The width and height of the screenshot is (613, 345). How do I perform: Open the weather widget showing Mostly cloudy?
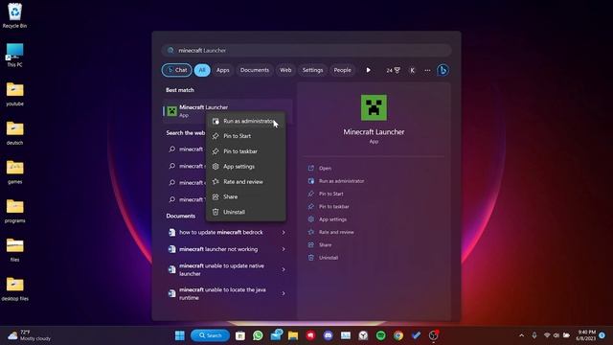[30, 335]
